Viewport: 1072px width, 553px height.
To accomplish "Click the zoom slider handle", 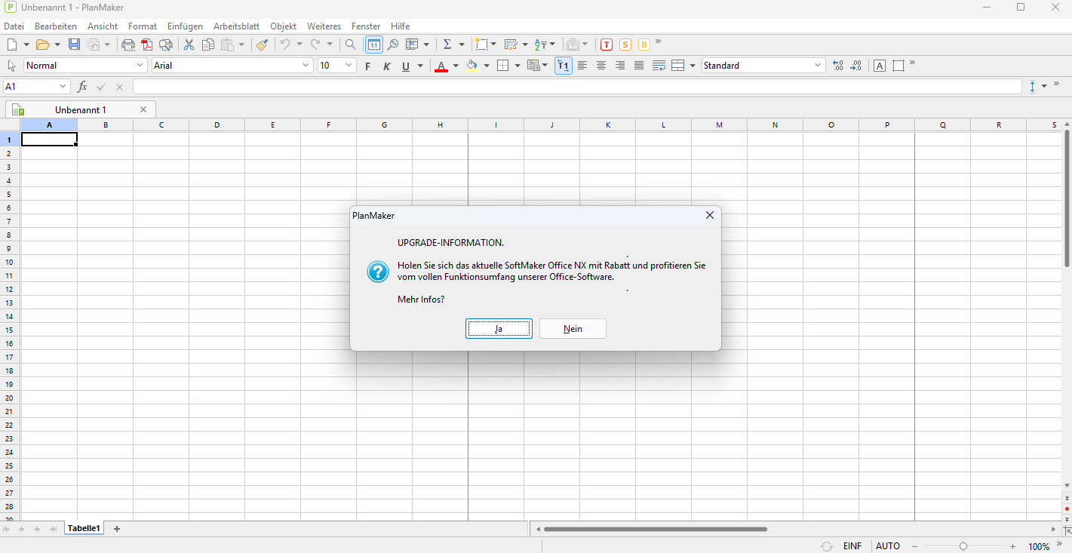I will (963, 546).
